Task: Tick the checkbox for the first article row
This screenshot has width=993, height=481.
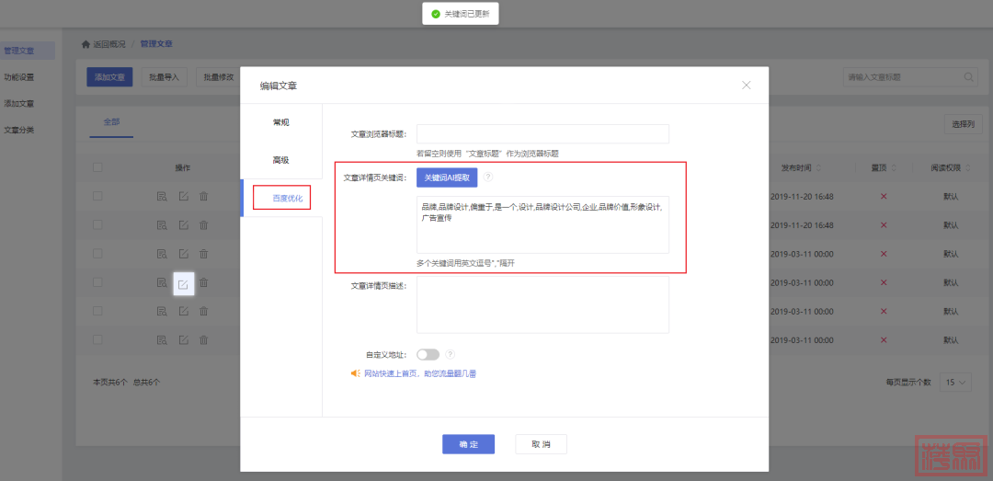Action: [97, 196]
